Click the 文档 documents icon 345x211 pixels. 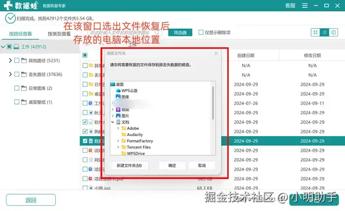(118, 122)
